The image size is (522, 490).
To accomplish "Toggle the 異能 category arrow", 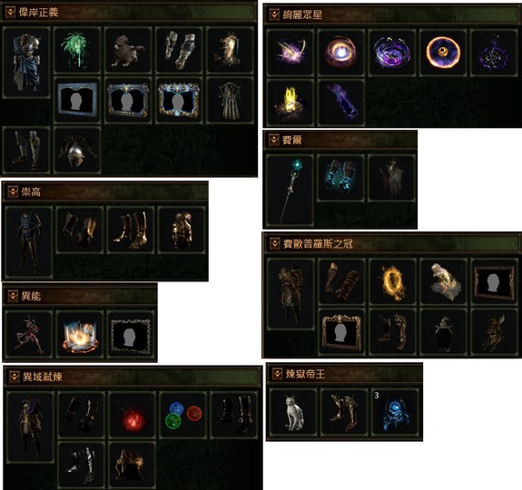I will (x=13, y=296).
